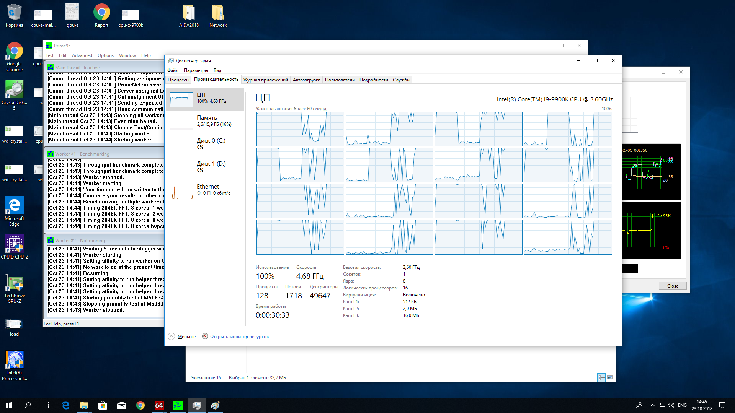Launch the Microsoft Edge desktop shortcut

(x=14, y=211)
